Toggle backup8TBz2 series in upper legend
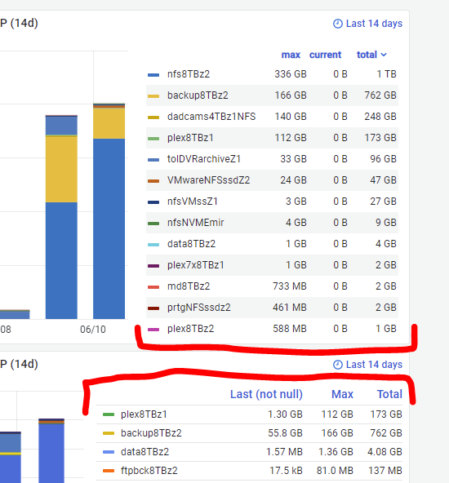Screen dimensions: 449x483 198,95
